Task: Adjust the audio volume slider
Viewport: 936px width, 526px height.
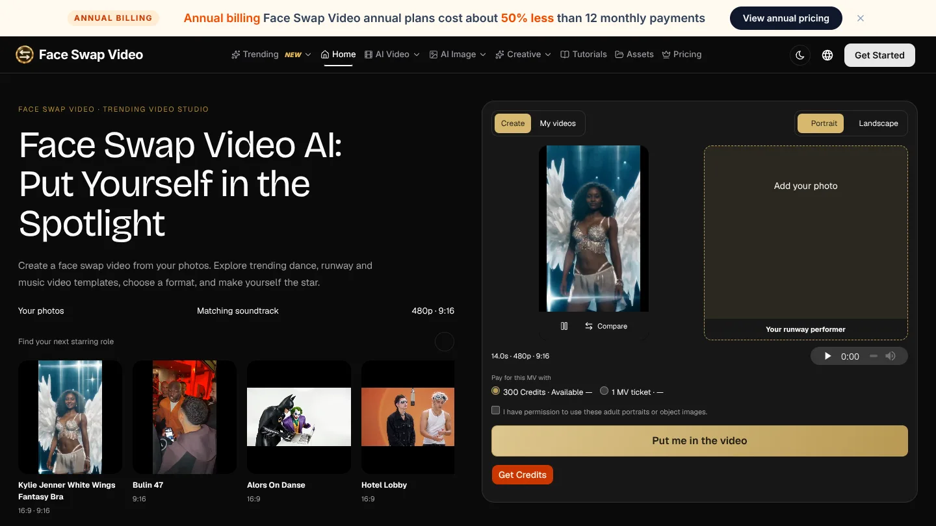Action: [x=874, y=356]
